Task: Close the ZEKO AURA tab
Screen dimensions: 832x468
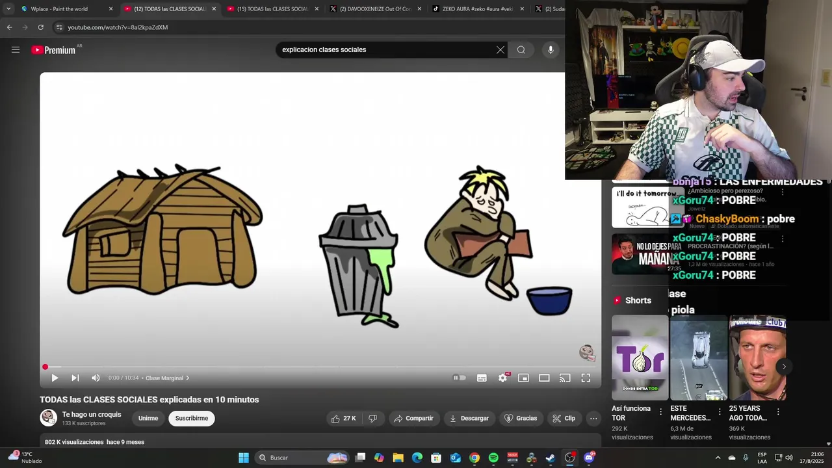Action: pyautogui.click(x=522, y=9)
